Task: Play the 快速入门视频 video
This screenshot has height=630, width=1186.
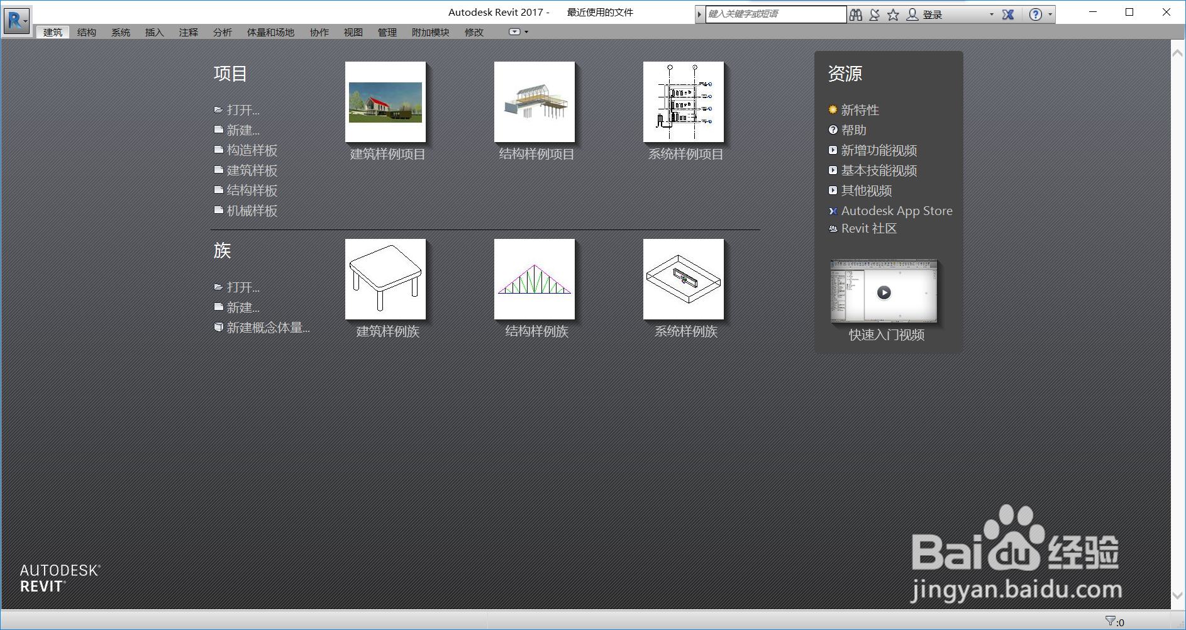Action: point(884,292)
